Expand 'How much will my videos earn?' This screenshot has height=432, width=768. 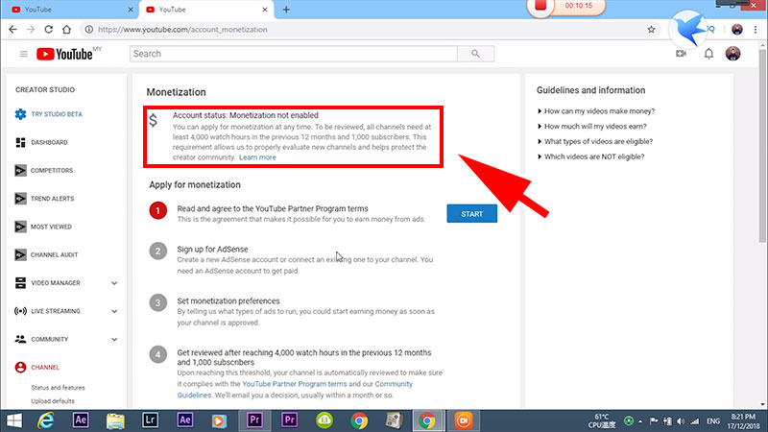tap(592, 127)
